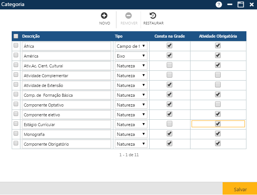Maximize the Categoria window
Viewport: 257px width, 195px height.
240,5
